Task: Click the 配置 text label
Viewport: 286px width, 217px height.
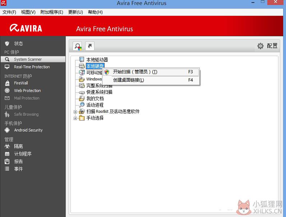Action: [272, 46]
